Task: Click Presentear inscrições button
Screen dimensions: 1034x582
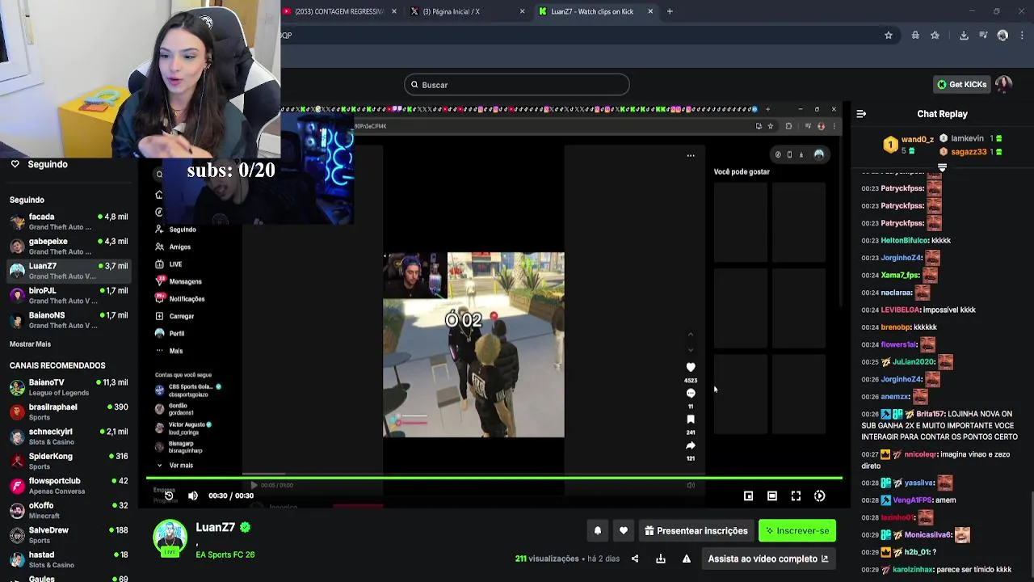Action: pos(696,531)
